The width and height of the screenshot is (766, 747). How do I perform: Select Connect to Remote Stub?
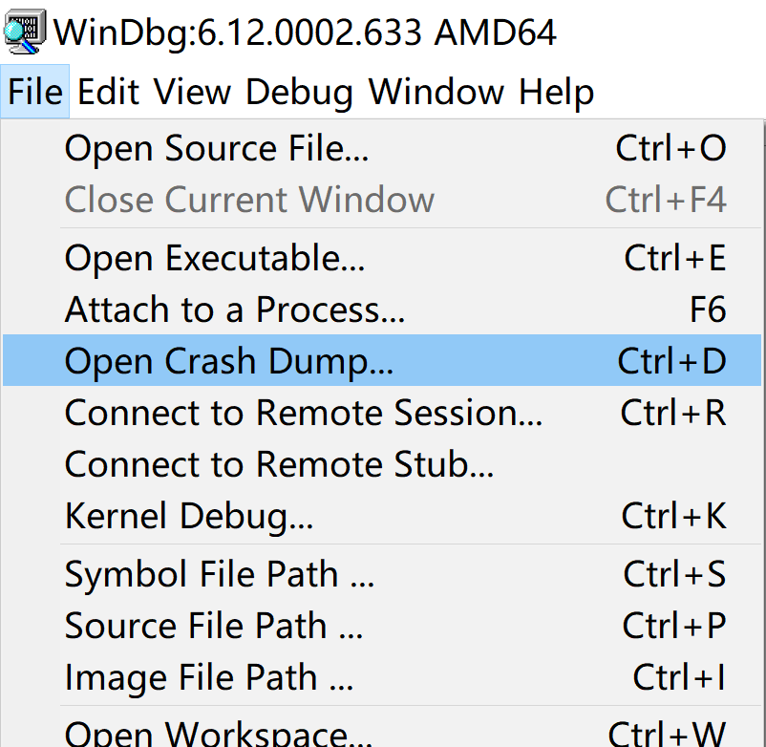[x=279, y=464]
